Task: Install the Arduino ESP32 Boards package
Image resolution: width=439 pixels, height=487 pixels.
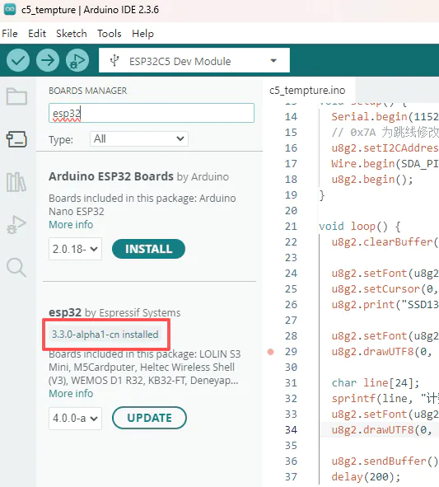Action: point(148,249)
